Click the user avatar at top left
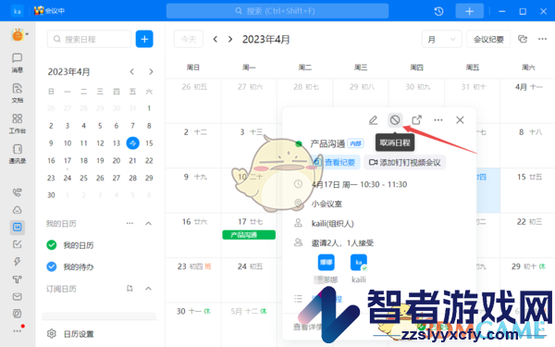 coord(18,35)
